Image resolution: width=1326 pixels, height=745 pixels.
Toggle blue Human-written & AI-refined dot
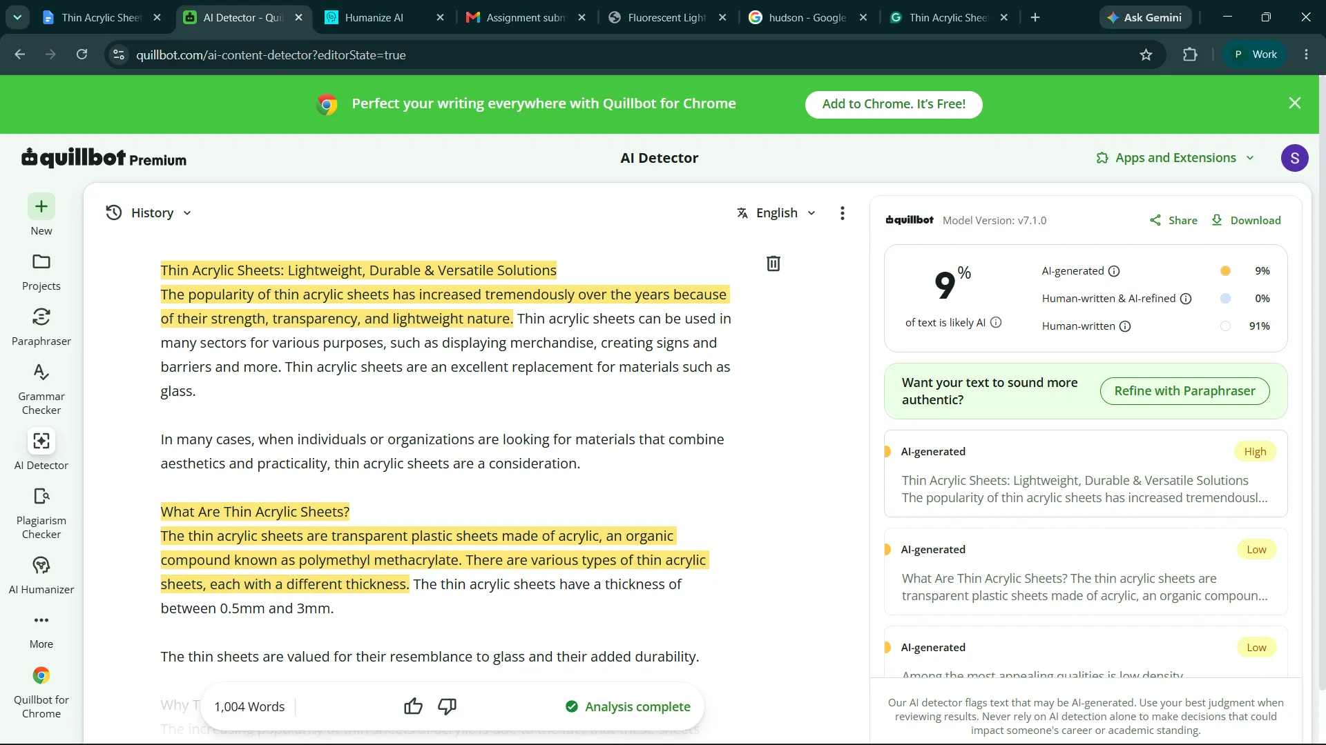pos(1225,299)
